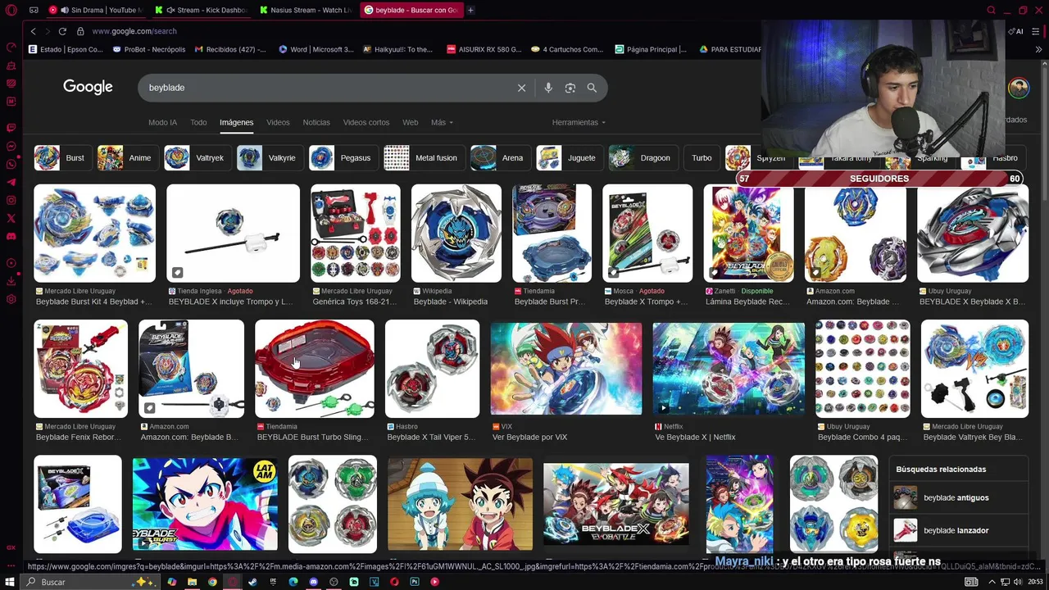The width and height of the screenshot is (1049, 590).
Task: Open Discord in the Opera sidebar
Action: pos(11,236)
